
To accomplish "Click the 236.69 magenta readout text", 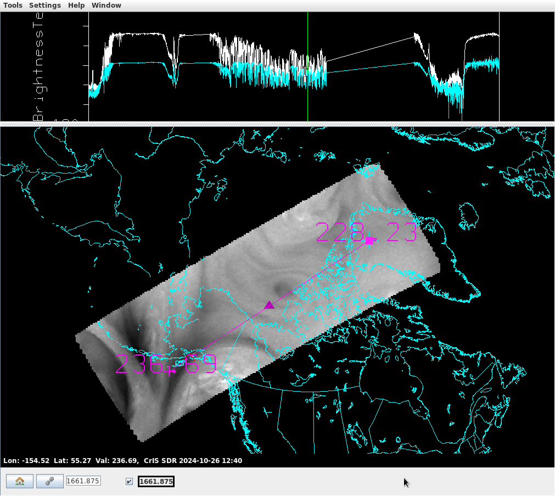I will (x=140, y=364).
